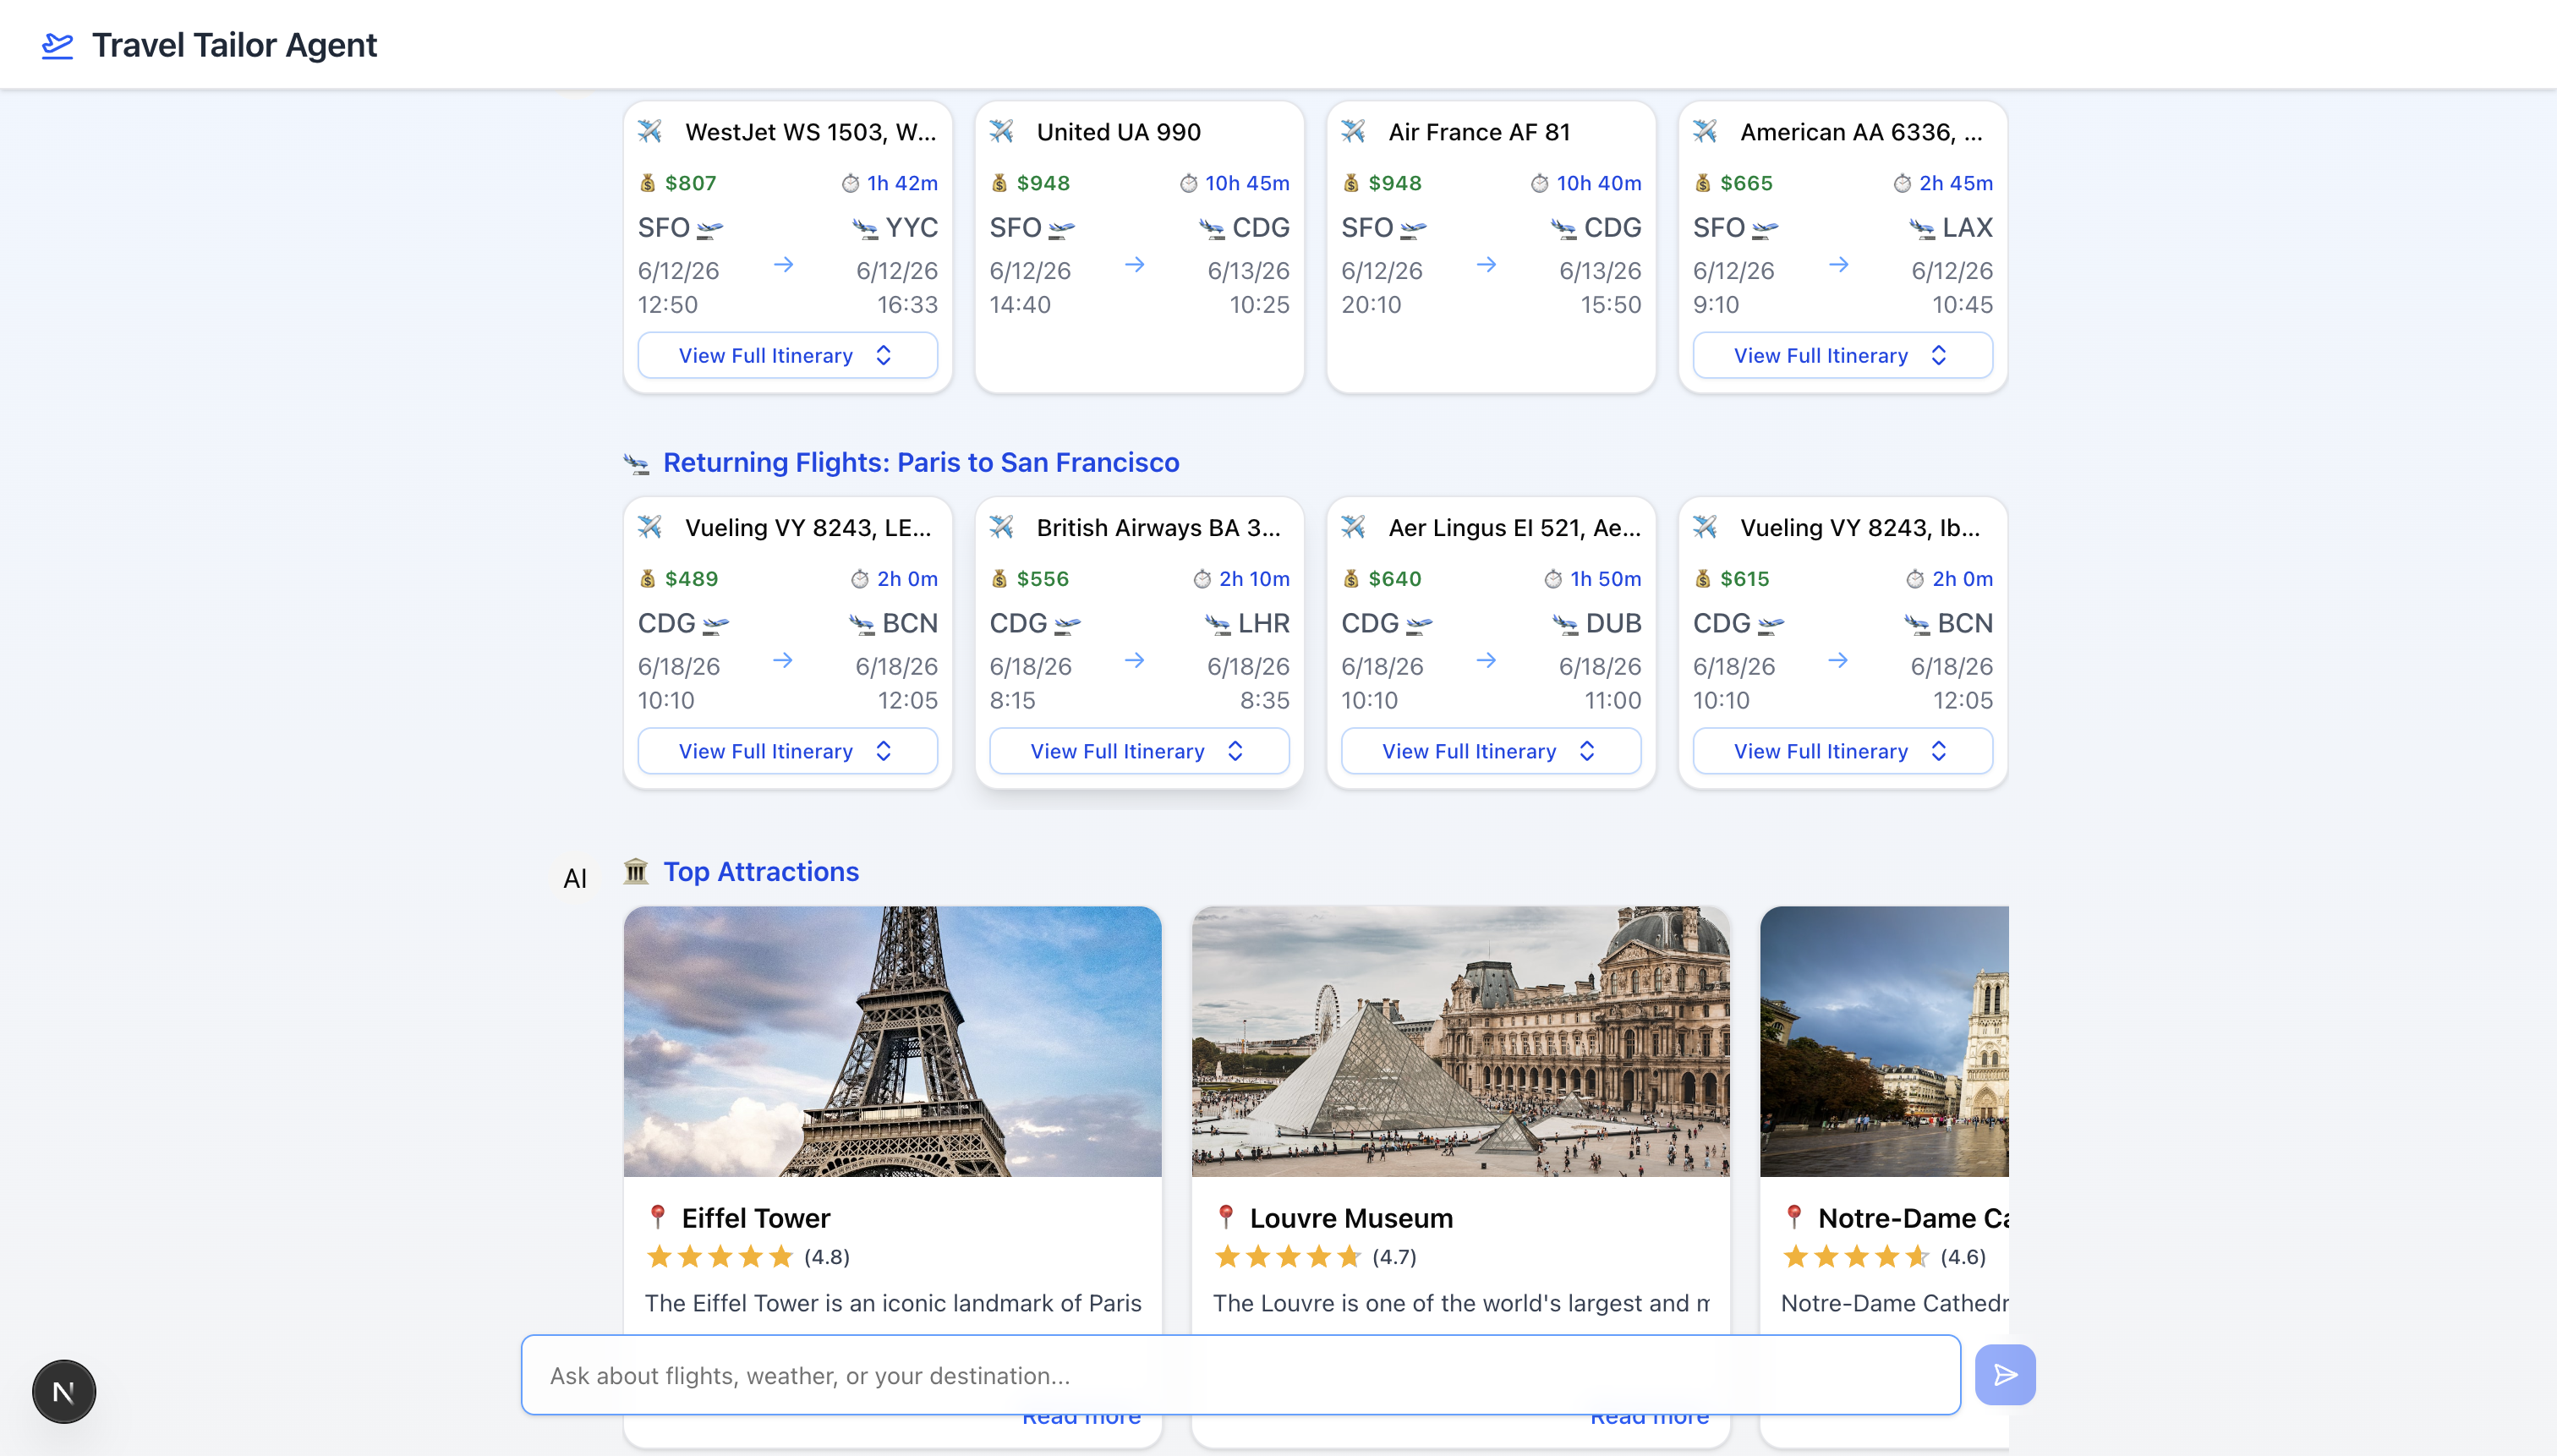Image resolution: width=2557 pixels, height=1456 pixels.
Task: Click the stopwatch icon beside 10h 45m duration
Action: 1188,183
